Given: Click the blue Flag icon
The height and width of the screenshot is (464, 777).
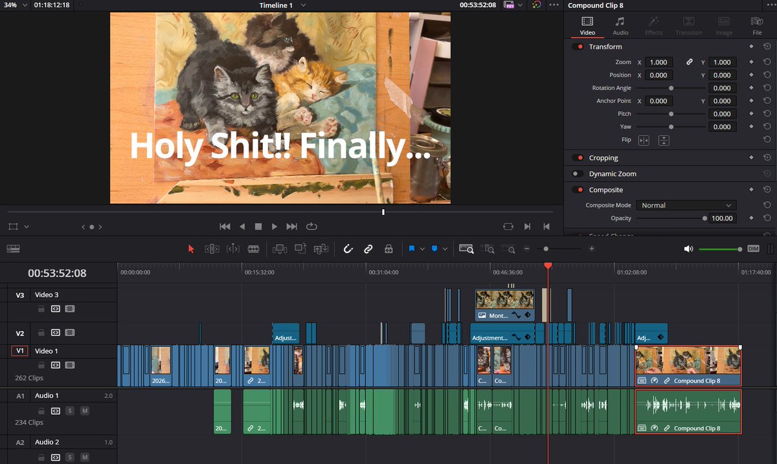Looking at the screenshot, I should [x=412, y=249].
